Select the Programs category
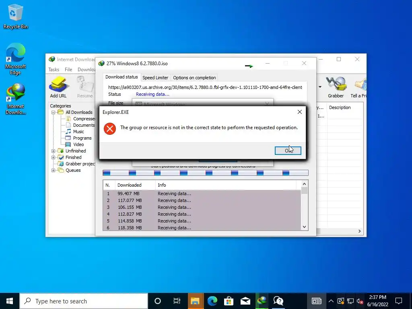The image size is (412, 309). point(82,138)
